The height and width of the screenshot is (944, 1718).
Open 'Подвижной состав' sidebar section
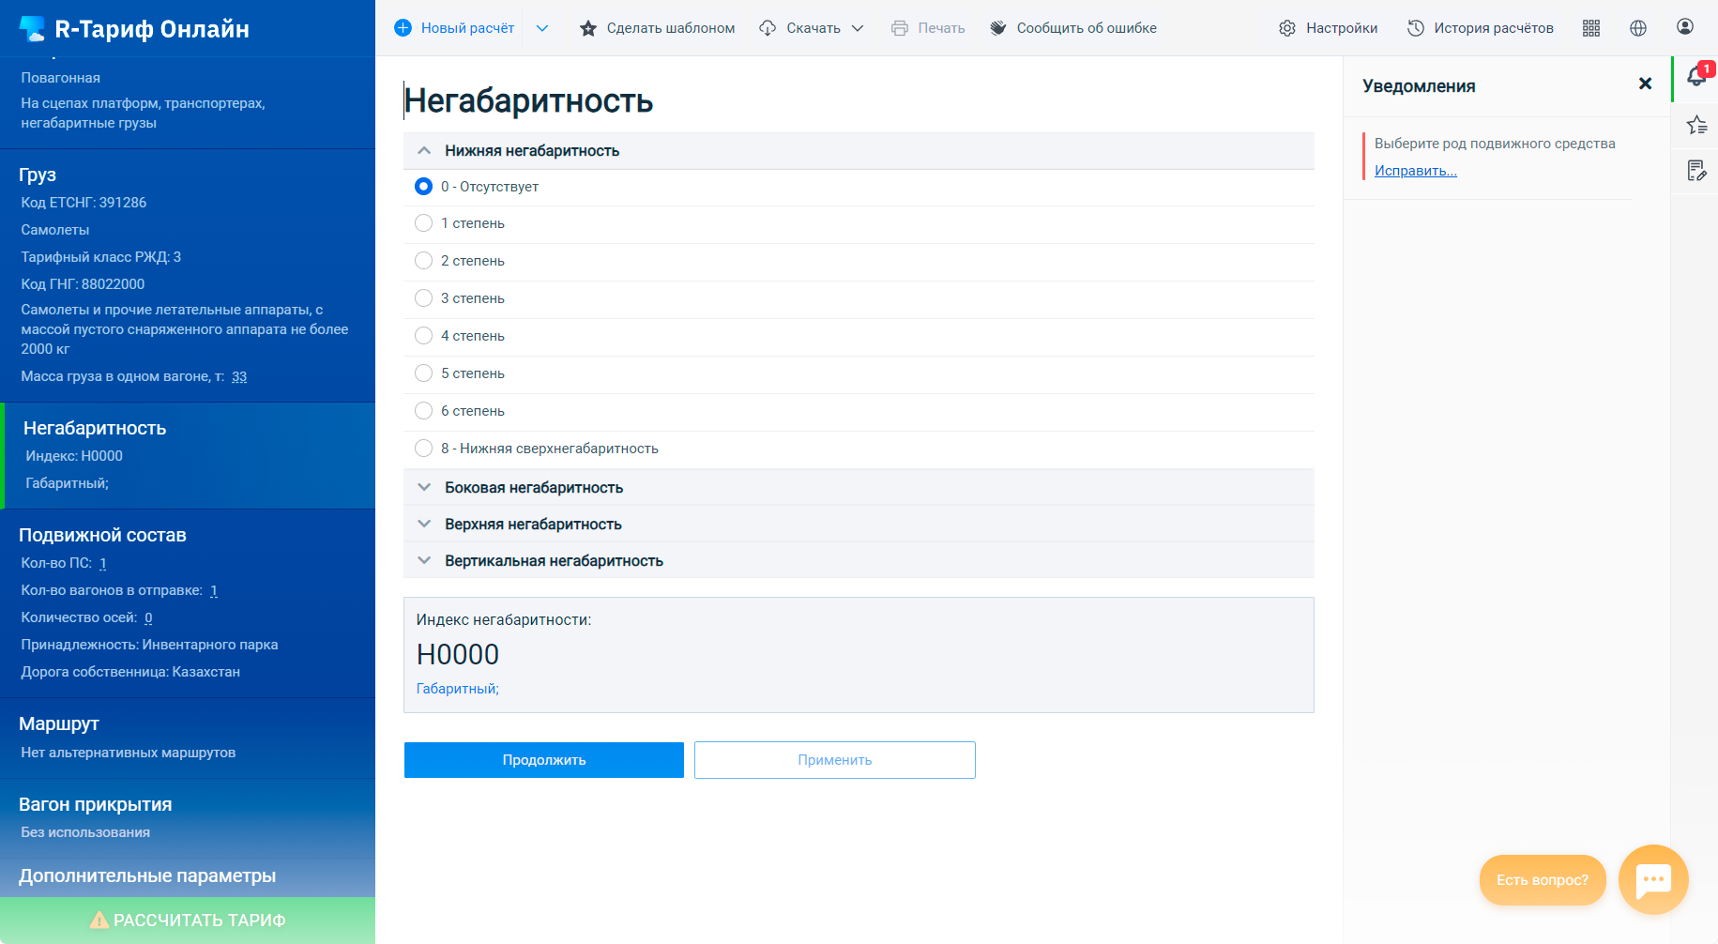click(x=102, y=535)
